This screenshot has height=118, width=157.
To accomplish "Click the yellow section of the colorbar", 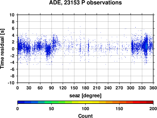I will [x=85, y=102].
